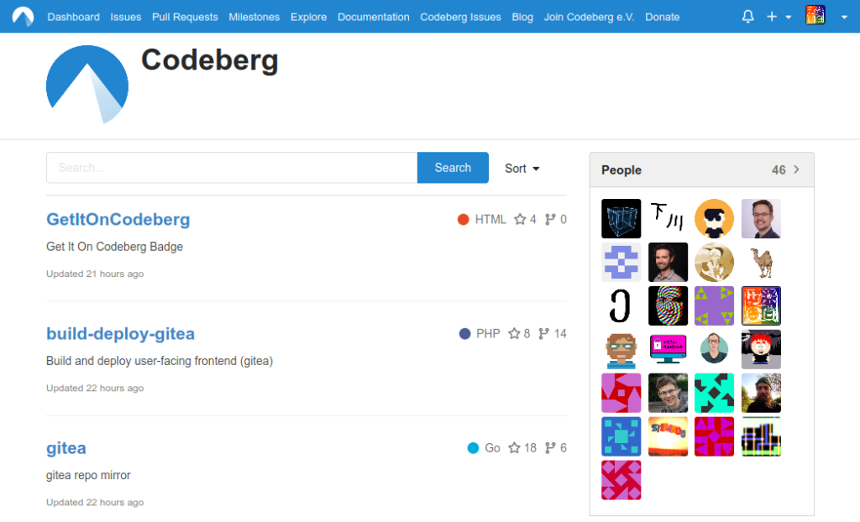The image size is (860, 522).
Task: Open the build-deploy-gitea repository
Action: point(120,333)
